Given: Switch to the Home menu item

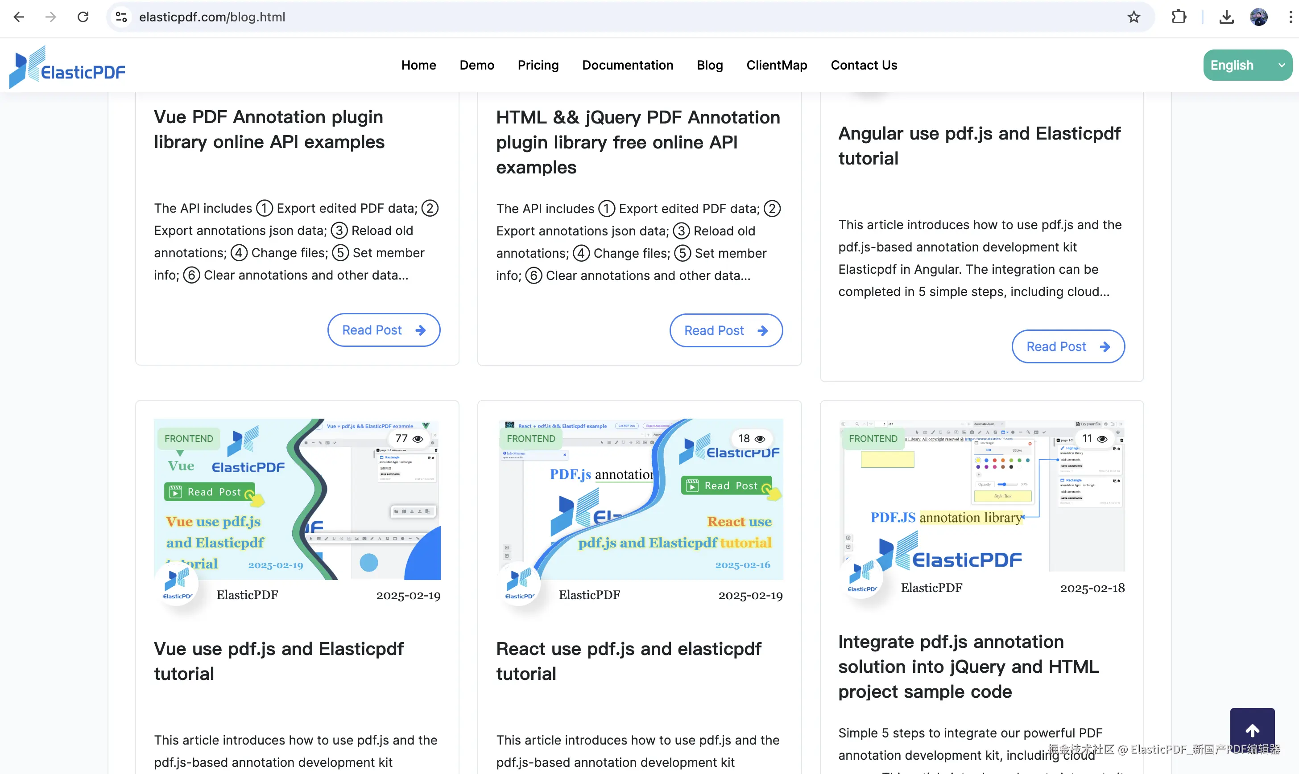Looking at the screenshot, I should (x=418, y=65).
